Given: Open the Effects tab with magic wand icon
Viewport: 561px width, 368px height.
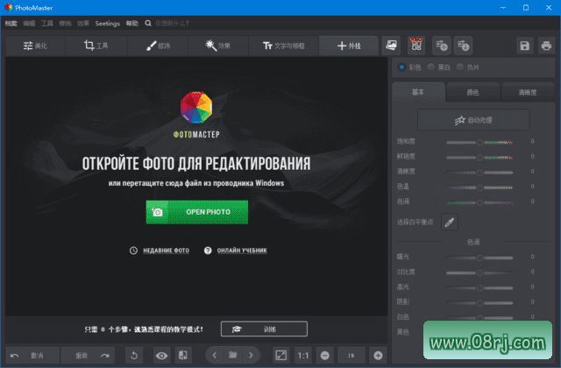Looking at the screenshot, I should (x=217, y=46).
